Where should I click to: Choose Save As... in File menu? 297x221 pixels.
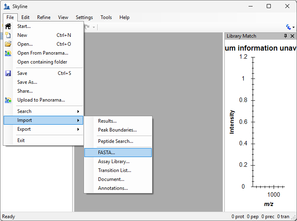pos(27,82)
